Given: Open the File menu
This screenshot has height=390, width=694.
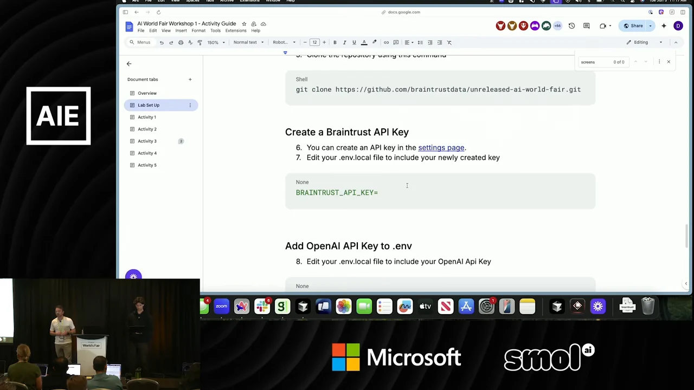Looking at the screenshot, I should [x=141, y=30].
